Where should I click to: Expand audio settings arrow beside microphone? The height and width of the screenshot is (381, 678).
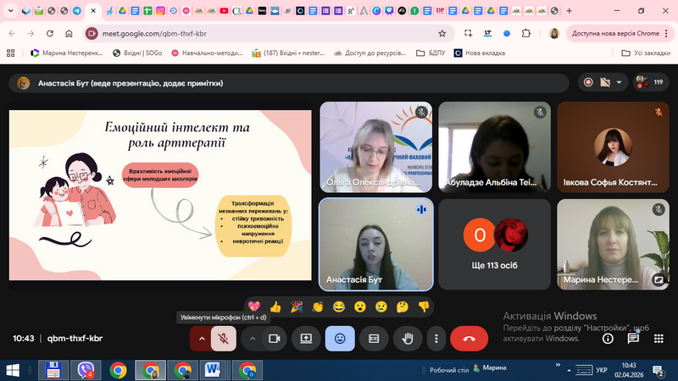pos(202,338)
